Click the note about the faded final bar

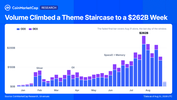pos(132,29)
